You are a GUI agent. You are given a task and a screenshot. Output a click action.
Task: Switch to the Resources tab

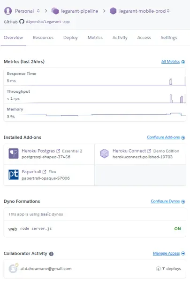[x=43, y=38]
